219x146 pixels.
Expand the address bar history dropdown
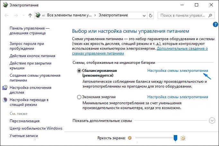tap(144, 16)
